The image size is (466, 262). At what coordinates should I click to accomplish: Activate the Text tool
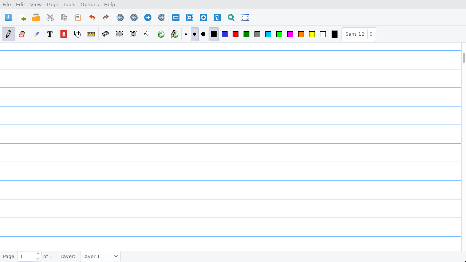tap(50, 34)
